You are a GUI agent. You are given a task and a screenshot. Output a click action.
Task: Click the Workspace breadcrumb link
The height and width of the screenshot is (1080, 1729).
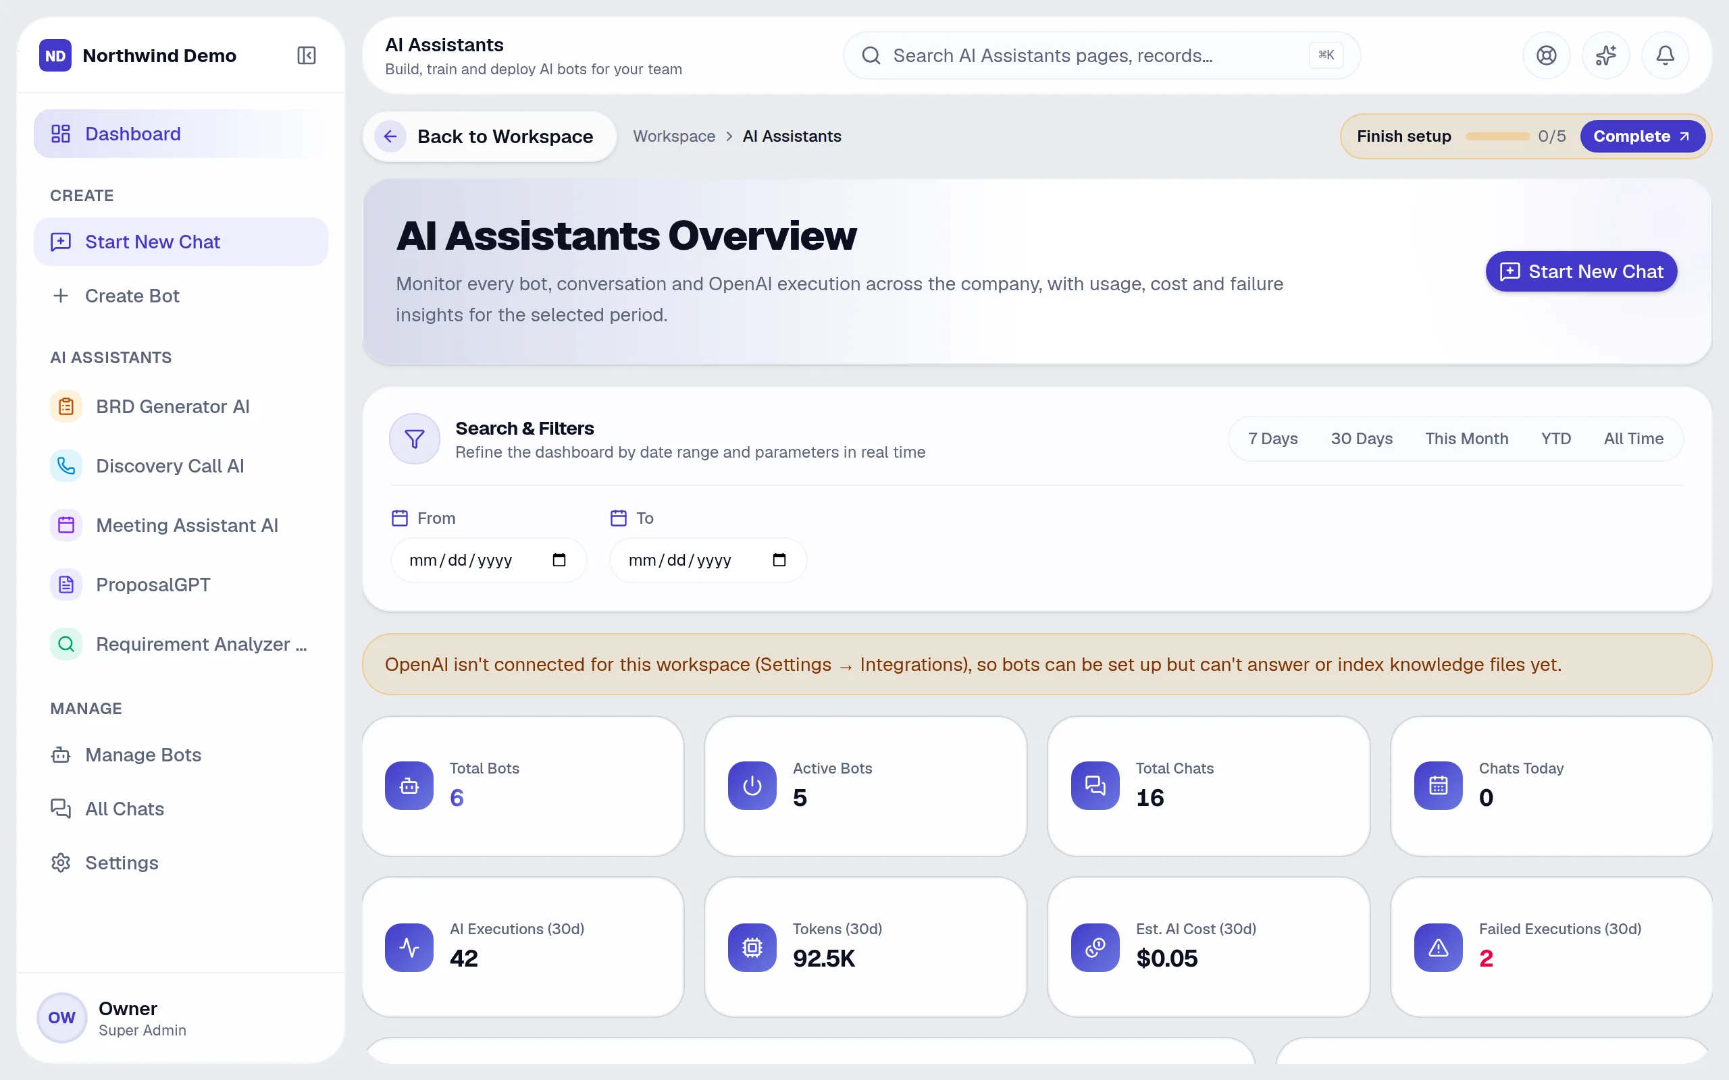[674, 136]
